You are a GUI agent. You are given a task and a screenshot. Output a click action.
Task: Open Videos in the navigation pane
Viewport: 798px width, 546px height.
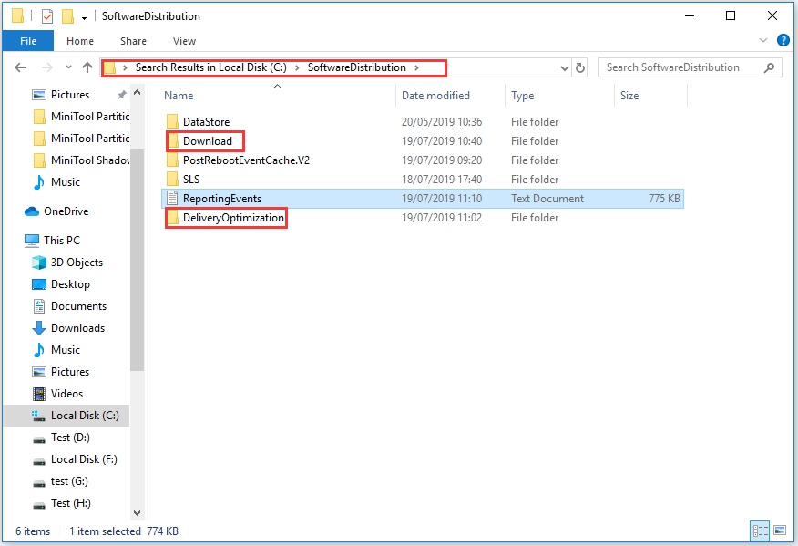click(66, 394)
